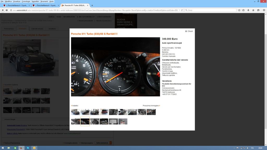Click the ITA language indicator
This screenshot has width=267, height=150.
252,148
